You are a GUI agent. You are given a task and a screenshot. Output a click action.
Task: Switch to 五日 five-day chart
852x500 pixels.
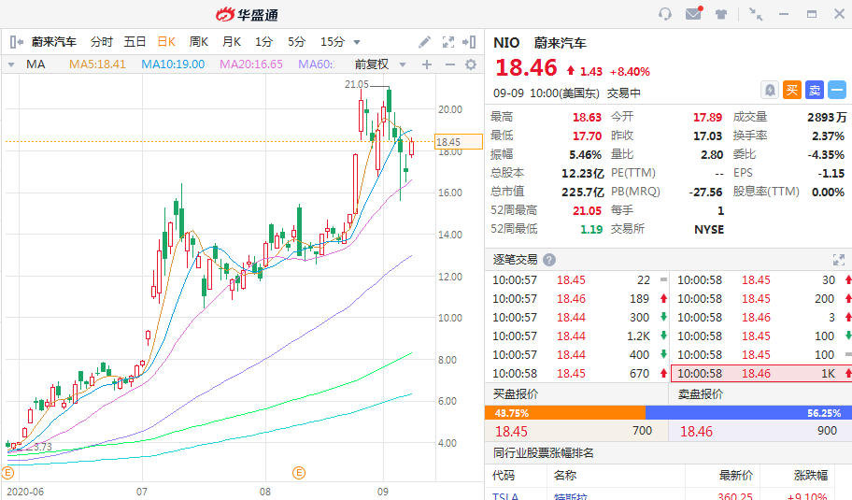[x=135, y=42]
